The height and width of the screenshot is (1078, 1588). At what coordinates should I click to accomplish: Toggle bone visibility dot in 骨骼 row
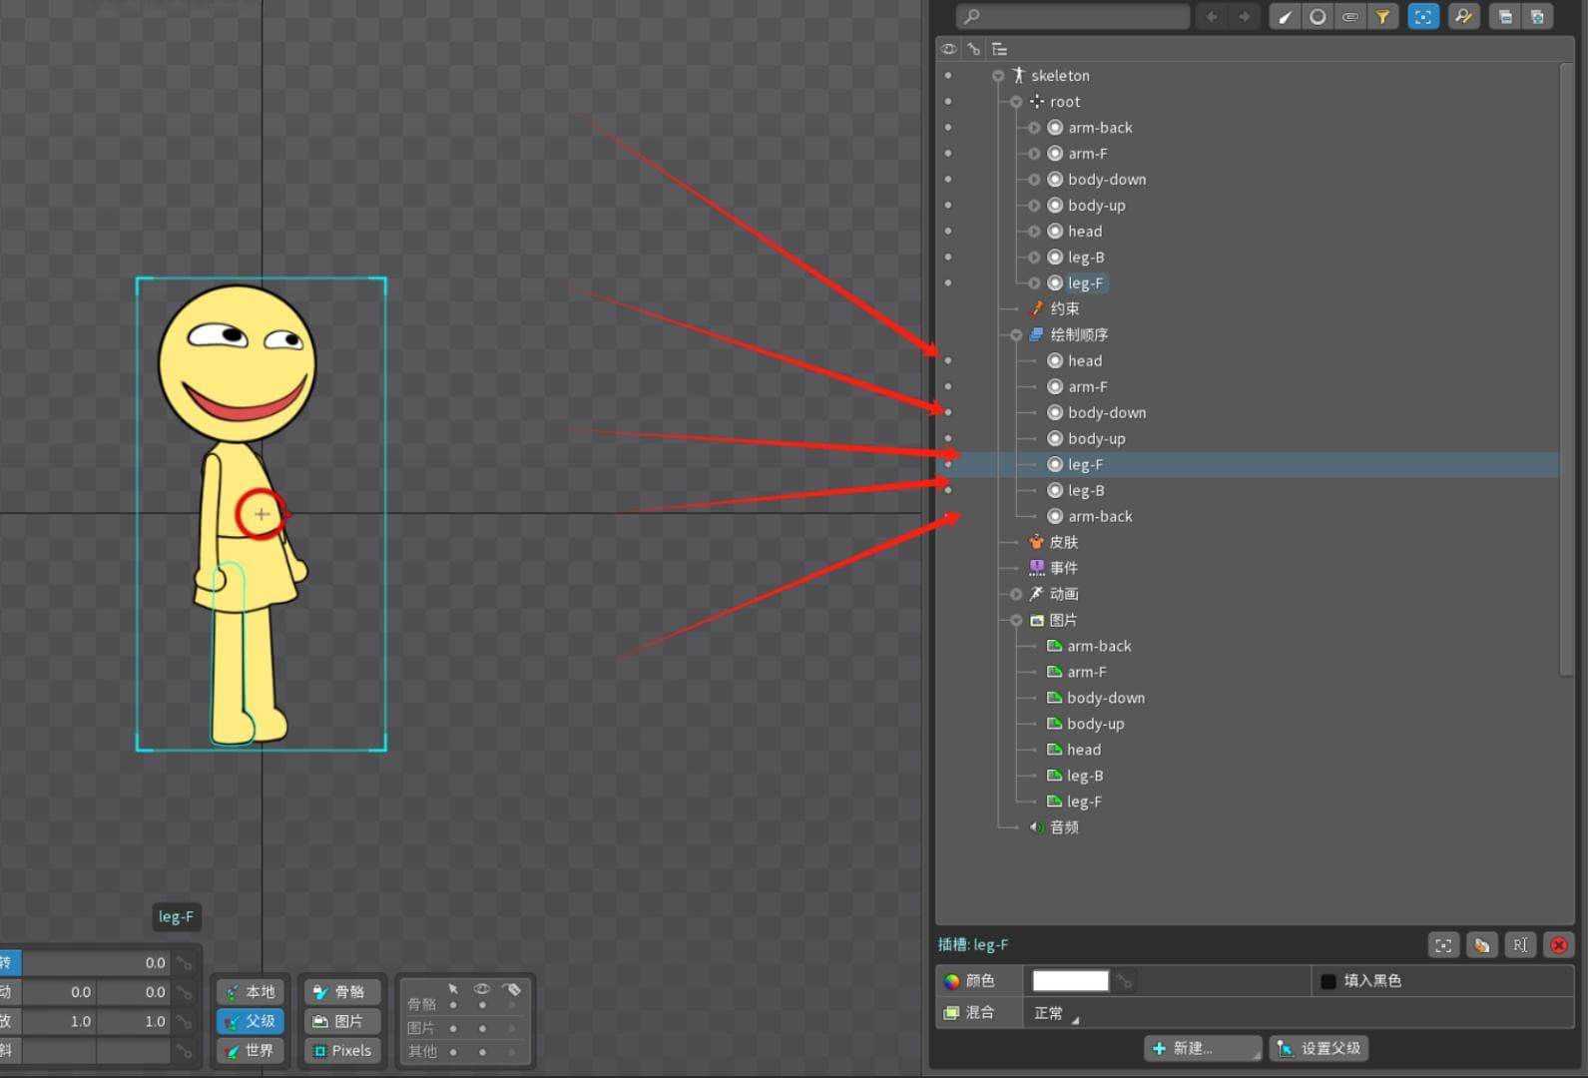click(482, 1005)
